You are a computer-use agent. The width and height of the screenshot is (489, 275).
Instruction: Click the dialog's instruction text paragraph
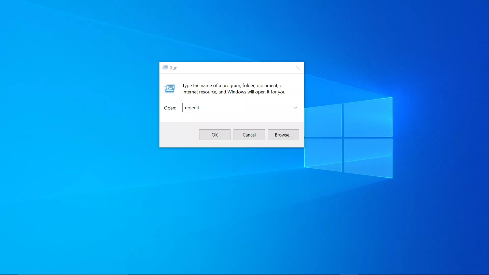pyautogui.click(x=234, y=89)
